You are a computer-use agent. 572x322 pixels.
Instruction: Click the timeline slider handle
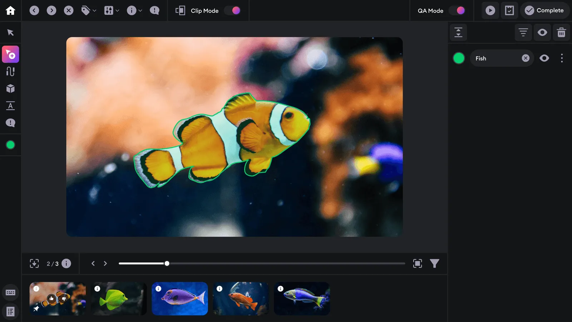[167, 264]
